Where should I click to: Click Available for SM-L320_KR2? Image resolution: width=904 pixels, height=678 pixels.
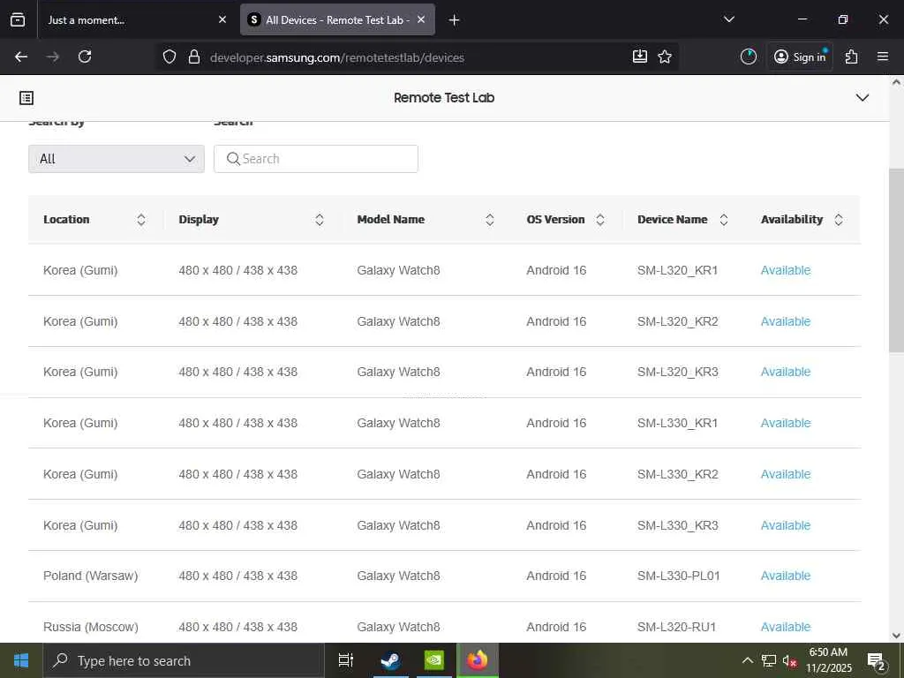click(x=785, y=321)
